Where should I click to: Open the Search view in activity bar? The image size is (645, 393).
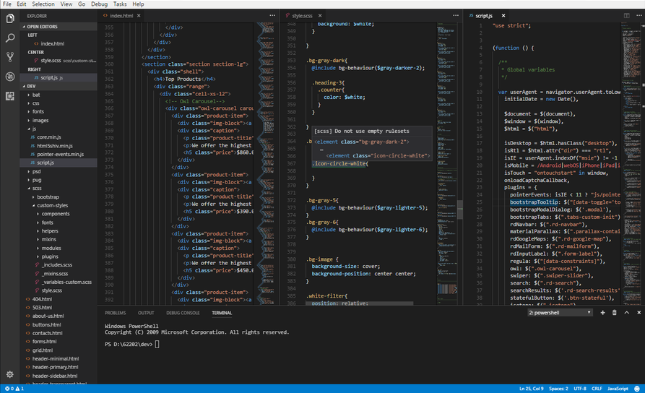click(x=10, y=38)
